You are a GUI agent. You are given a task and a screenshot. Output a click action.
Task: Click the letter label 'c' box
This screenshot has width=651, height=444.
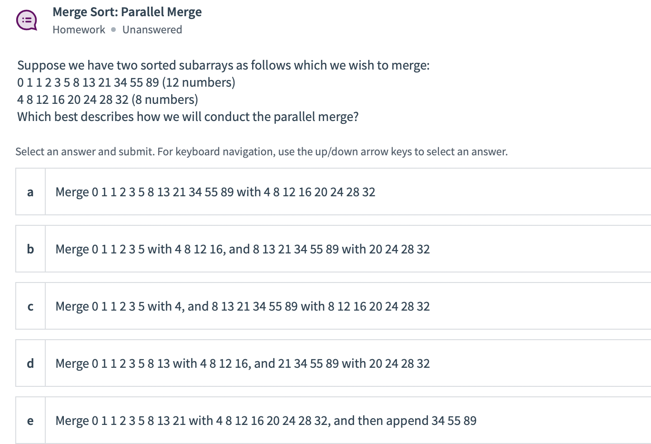pos(30,306)
